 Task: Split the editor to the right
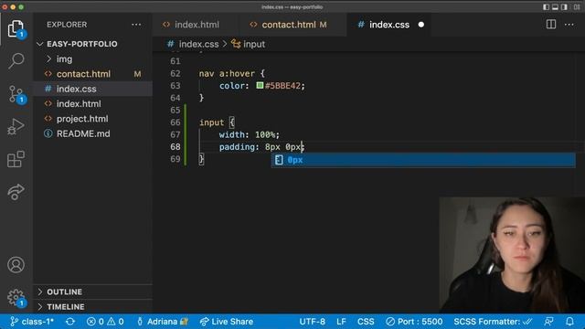click(x=551, y=25)
